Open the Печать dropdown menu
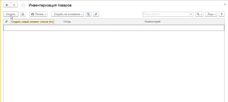Image resolution: width=228 pixels, height=102 pixels. tap(39, 14)
